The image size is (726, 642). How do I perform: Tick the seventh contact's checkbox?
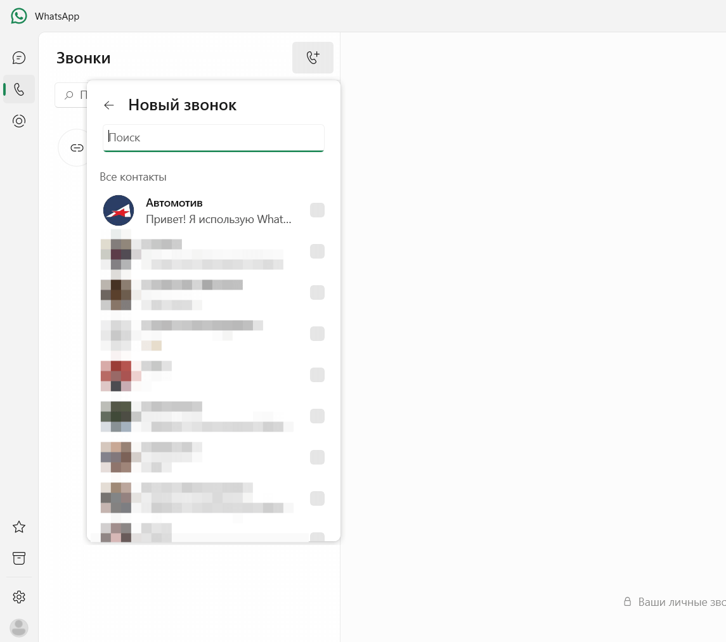click(x=317, y=458)
